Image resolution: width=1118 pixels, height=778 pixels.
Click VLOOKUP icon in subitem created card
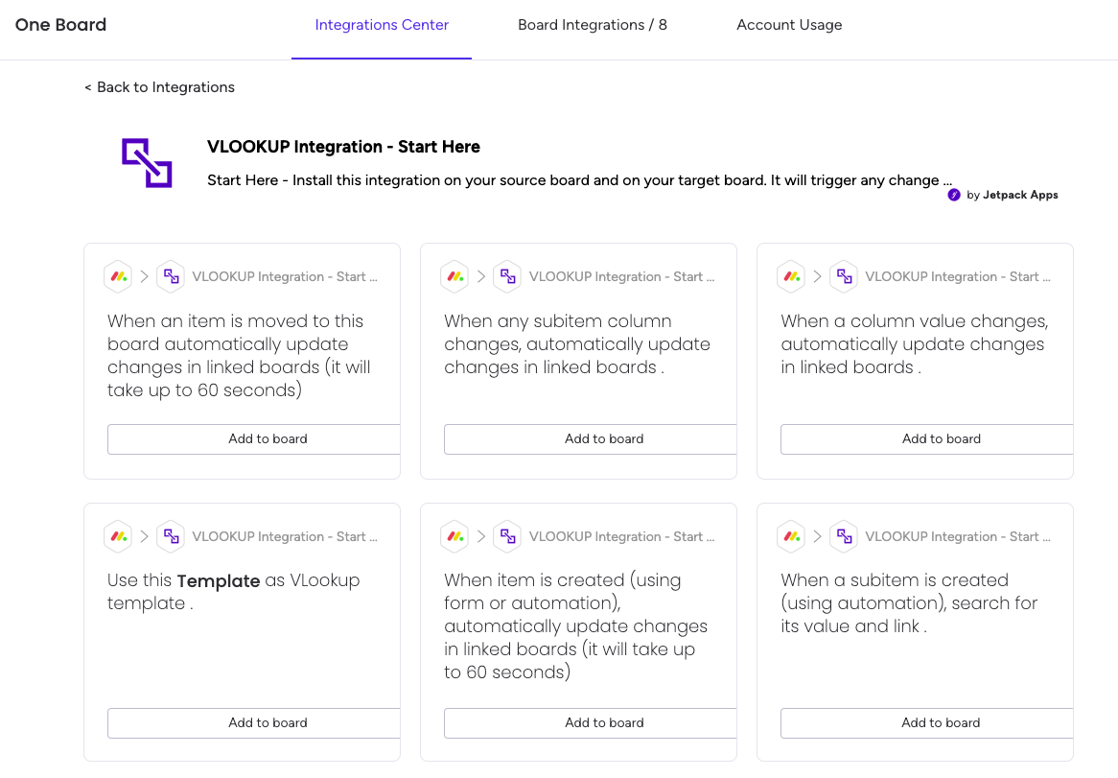pos(844,536)
